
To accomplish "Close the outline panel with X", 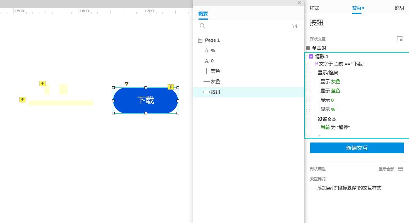I will [x=299, y=3].
